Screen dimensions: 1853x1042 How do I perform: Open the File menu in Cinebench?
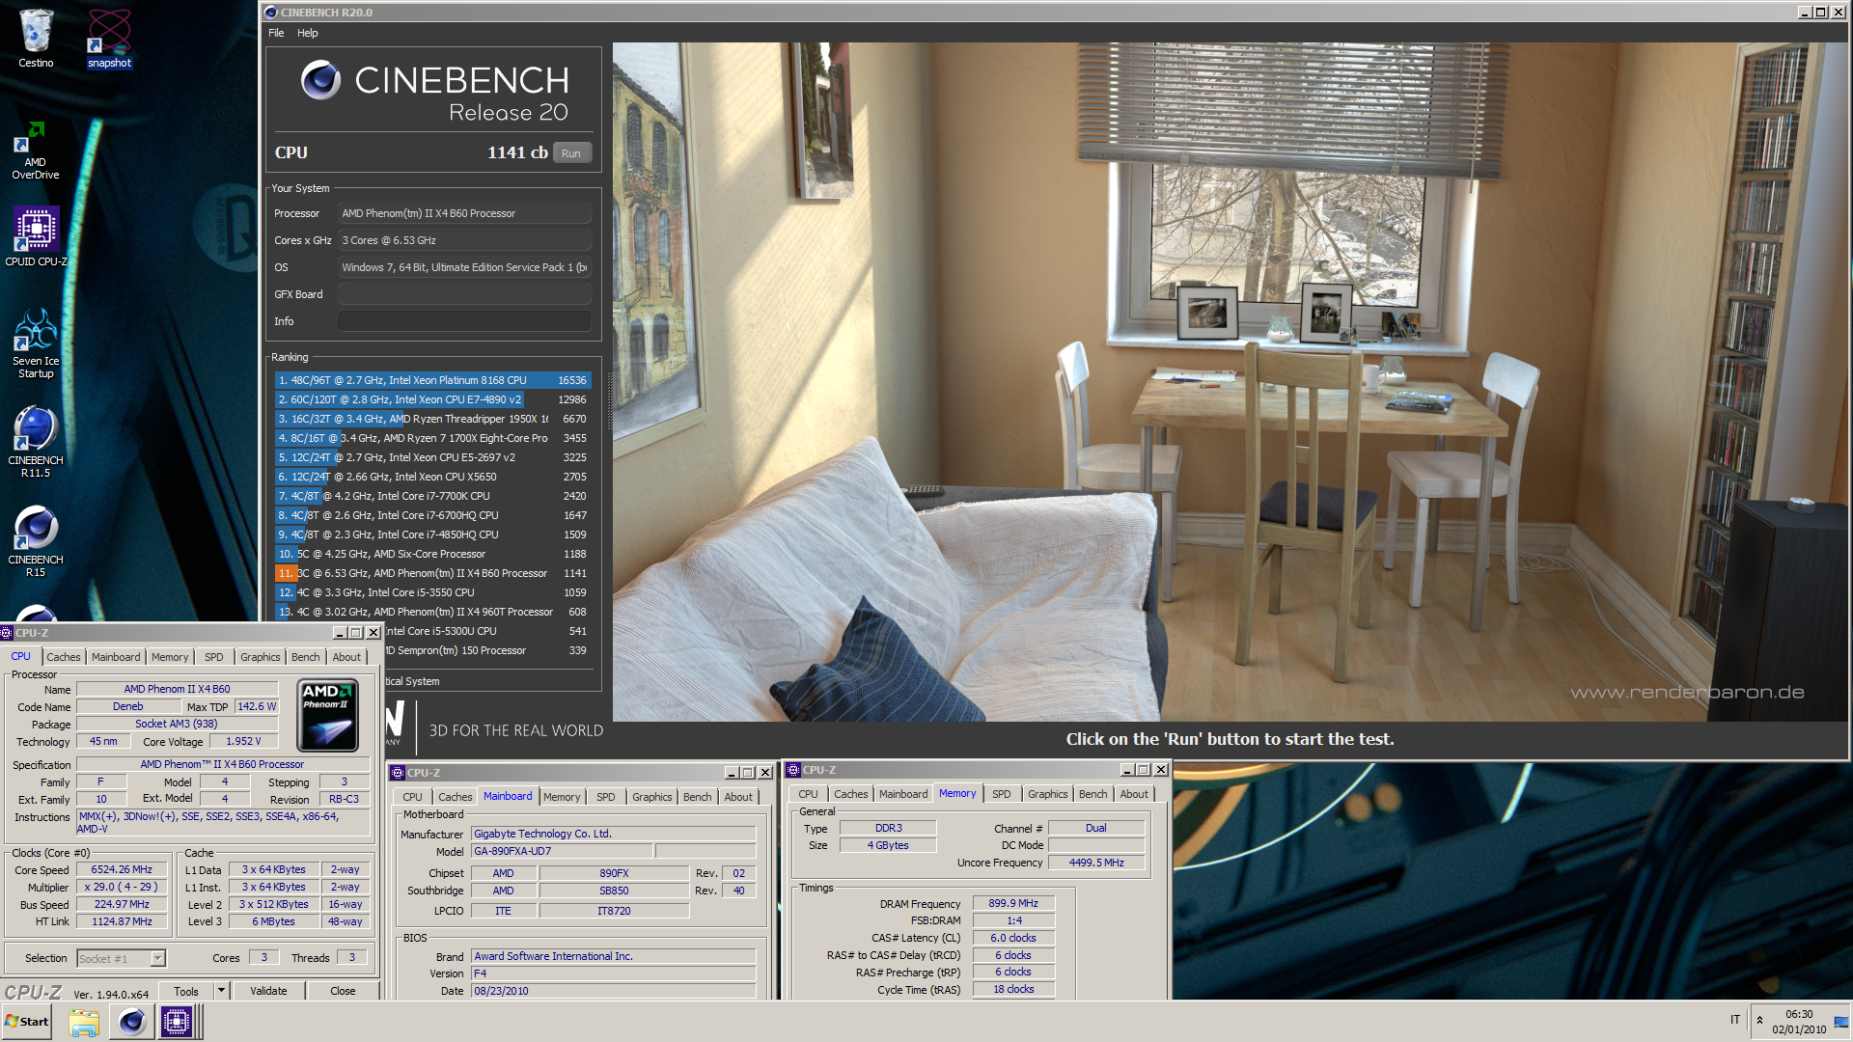point(276,33)
